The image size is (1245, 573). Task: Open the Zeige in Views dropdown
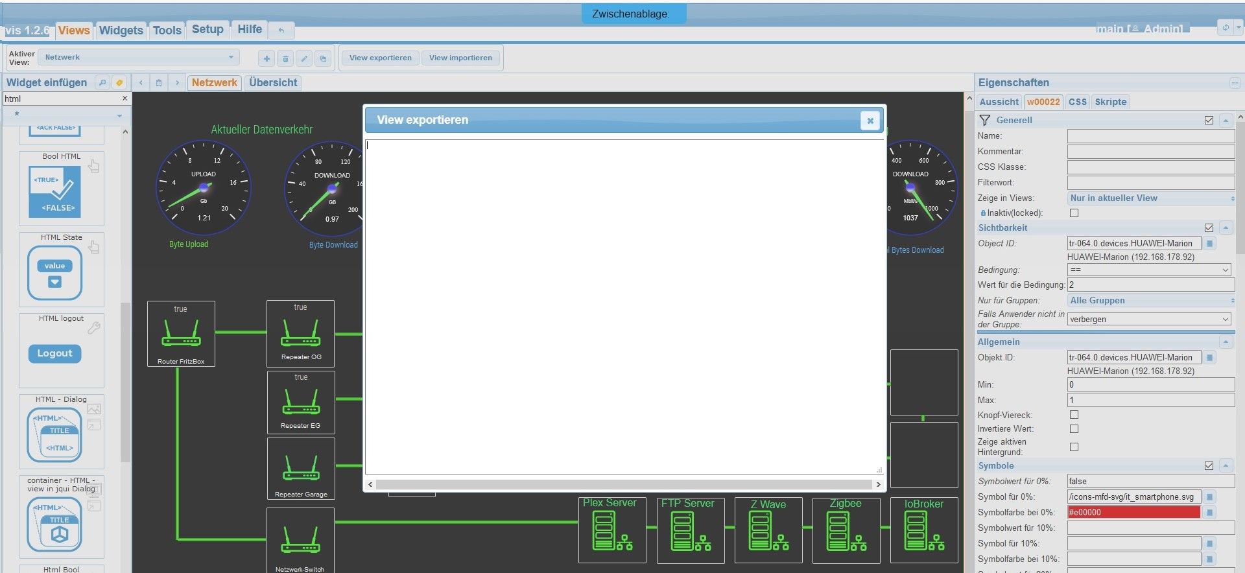click(1151, 198)
